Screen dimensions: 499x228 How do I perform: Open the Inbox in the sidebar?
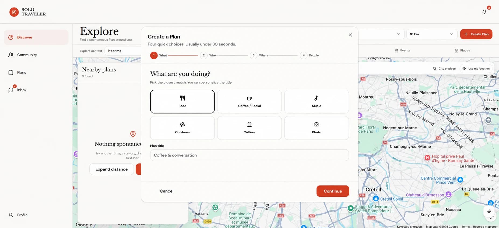point(36,90)
